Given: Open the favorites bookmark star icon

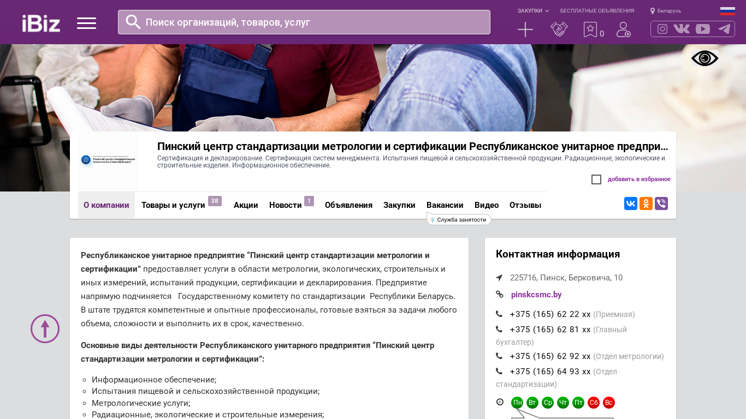Looking at the screenshot, I should point(590,29).
